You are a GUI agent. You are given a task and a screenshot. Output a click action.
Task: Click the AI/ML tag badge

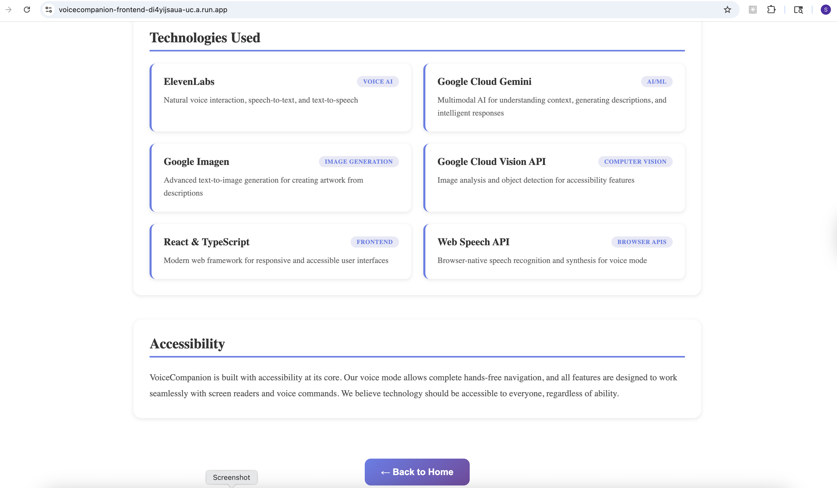click(656, 82)
